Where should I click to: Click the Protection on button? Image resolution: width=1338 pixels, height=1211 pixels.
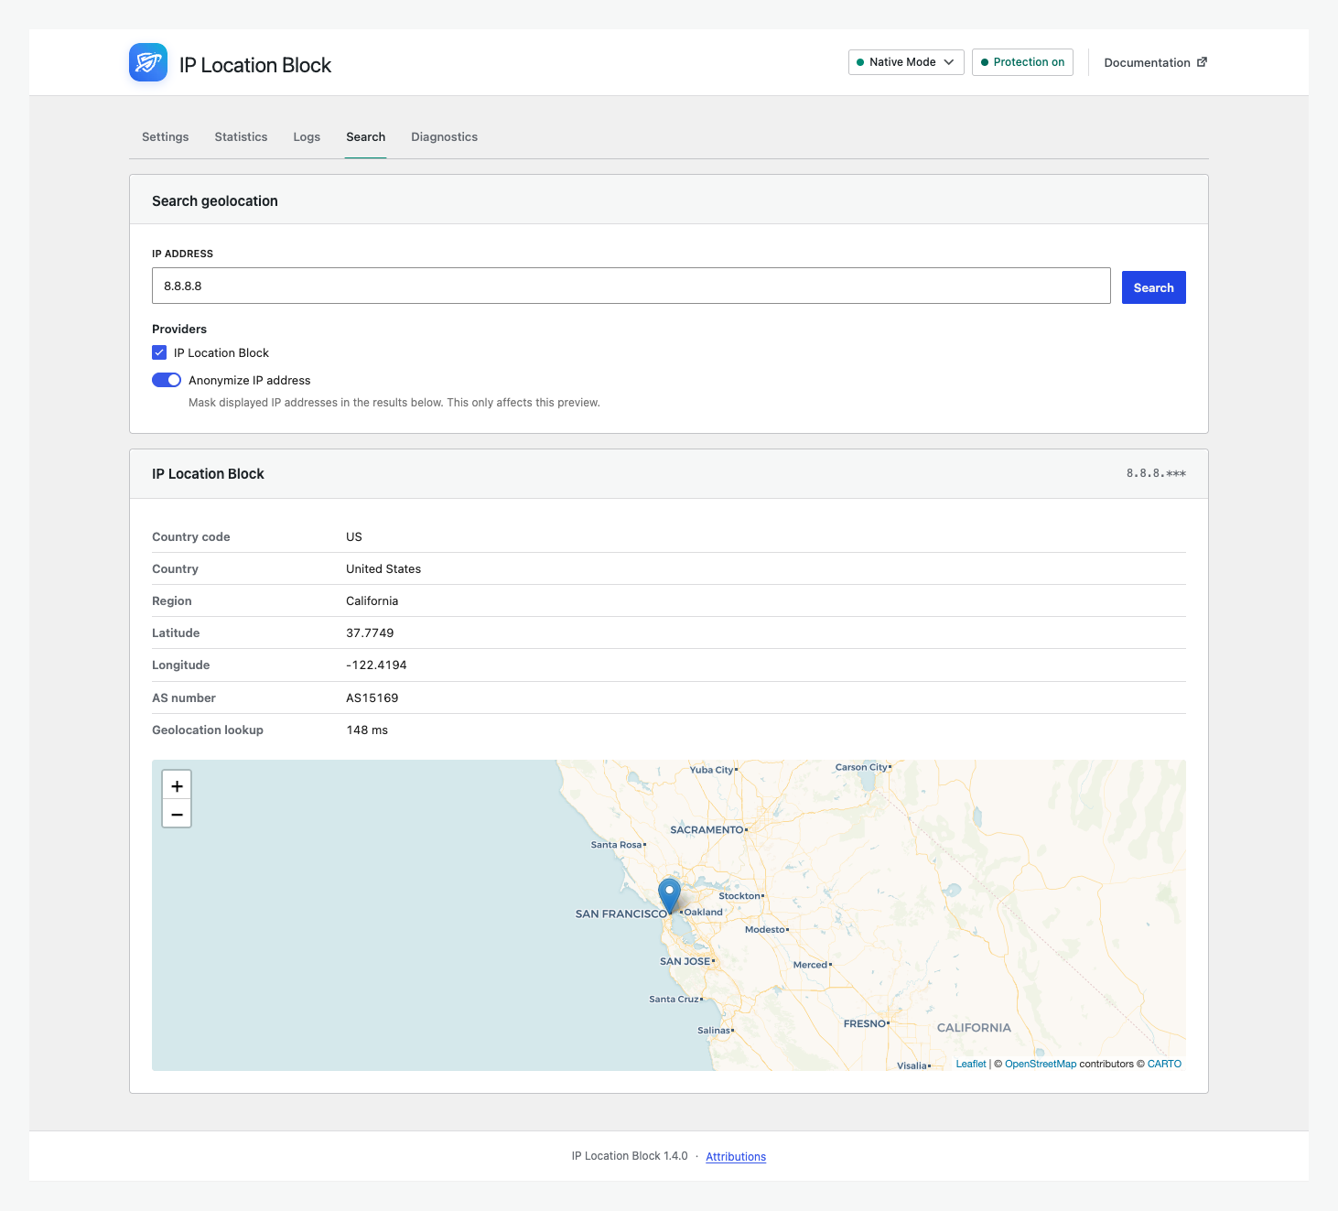1022,62
